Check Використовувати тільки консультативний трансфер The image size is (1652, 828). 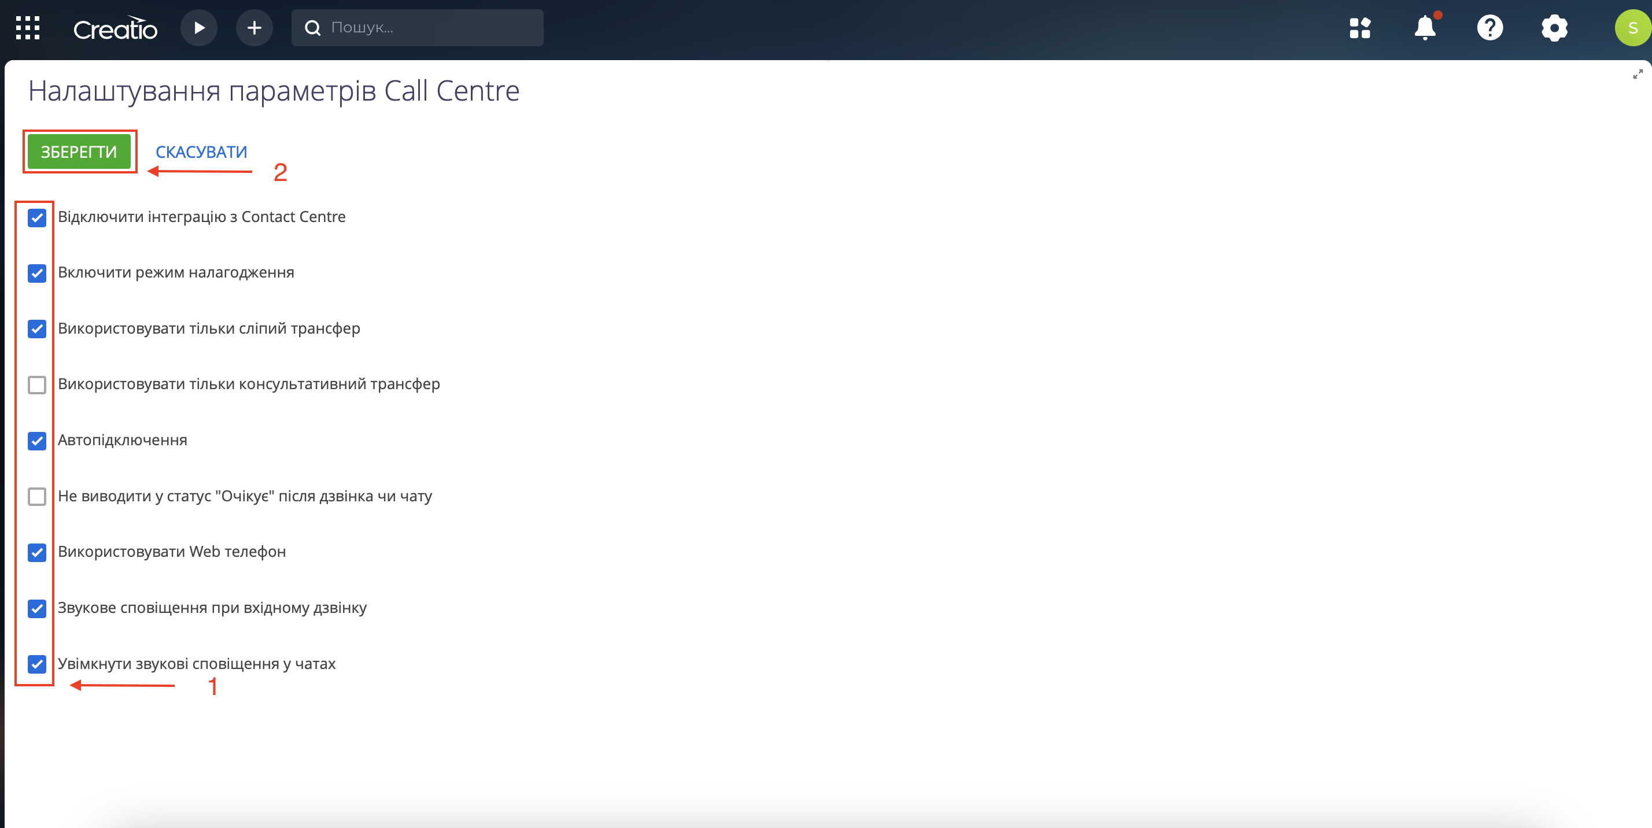37,385
